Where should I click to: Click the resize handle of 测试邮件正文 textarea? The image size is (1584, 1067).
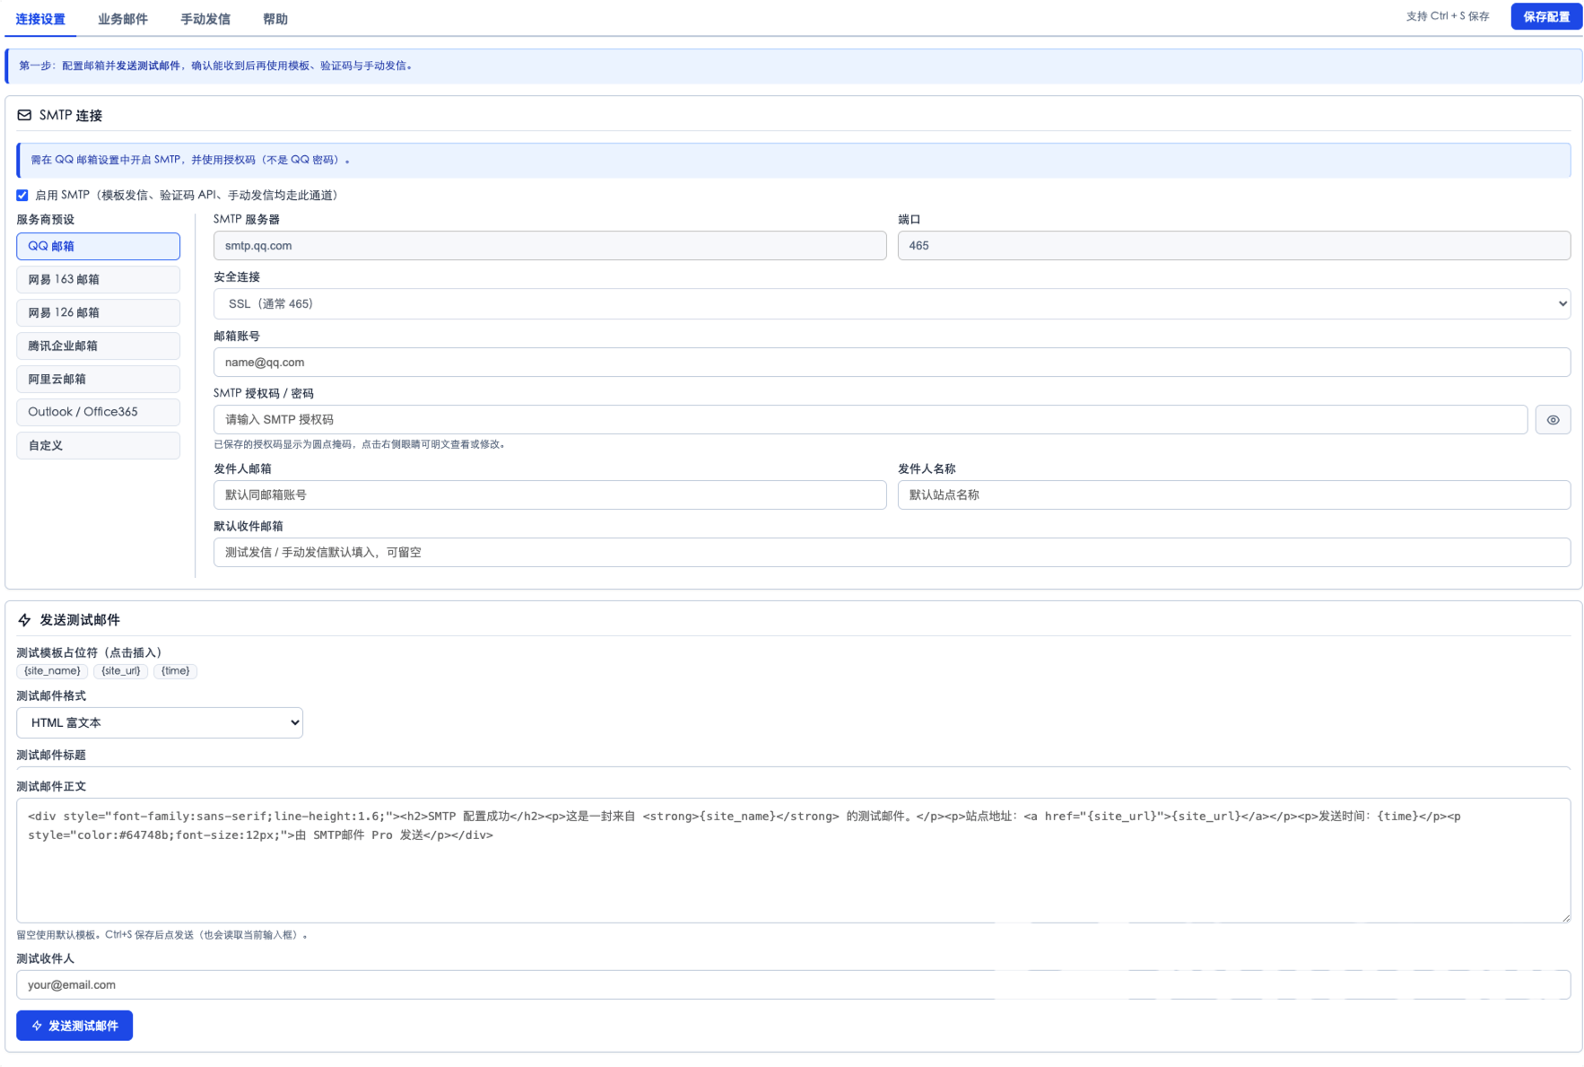1565,917
